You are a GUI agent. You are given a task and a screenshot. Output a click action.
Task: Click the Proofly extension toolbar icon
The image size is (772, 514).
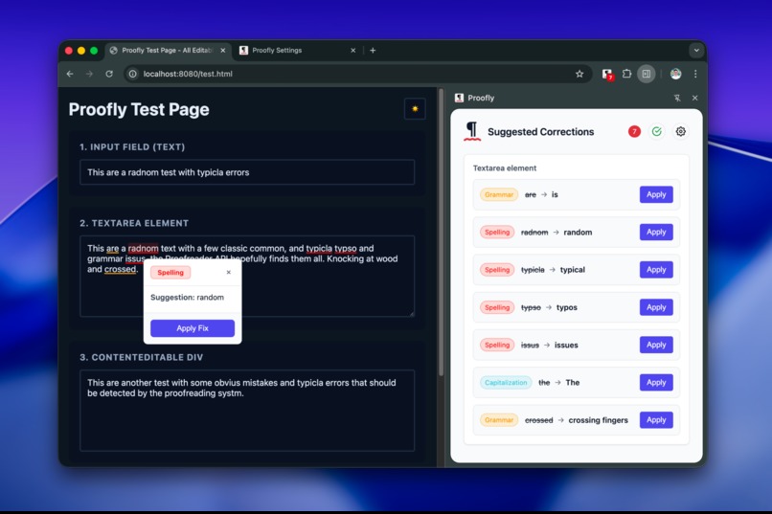point(607,74)
